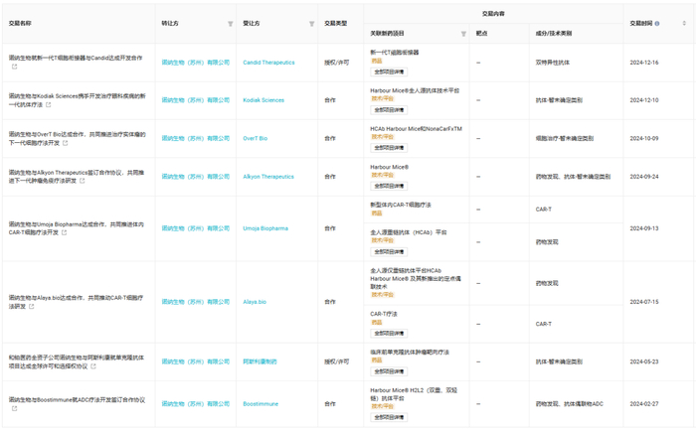Viewport: 696px width, 430px height.
Task: Open the transferor link in the Alaya.bio row
Action: coord(195,302)
